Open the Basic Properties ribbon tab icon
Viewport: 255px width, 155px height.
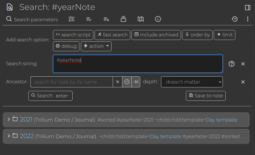(71, 19)
